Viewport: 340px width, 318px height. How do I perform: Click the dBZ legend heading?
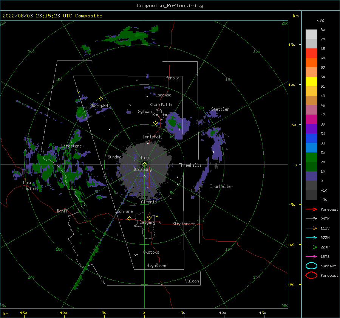click(x=320, y=20)
